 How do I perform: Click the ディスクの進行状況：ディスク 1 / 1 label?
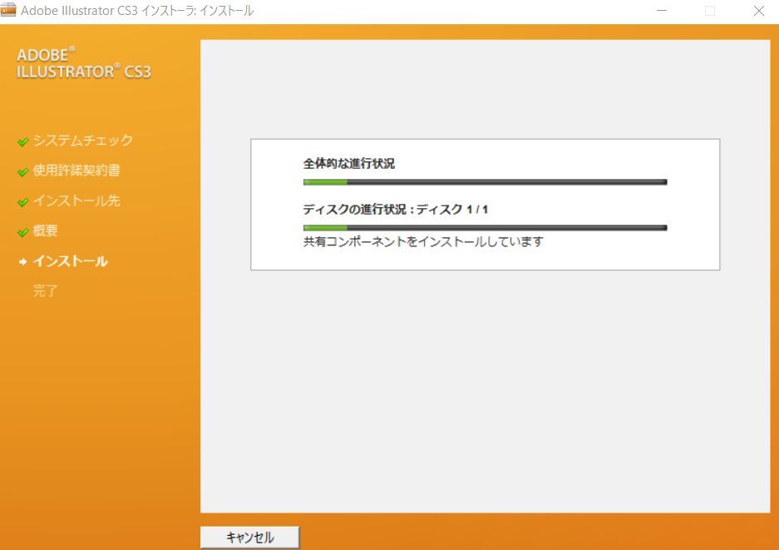click(396, 210)
